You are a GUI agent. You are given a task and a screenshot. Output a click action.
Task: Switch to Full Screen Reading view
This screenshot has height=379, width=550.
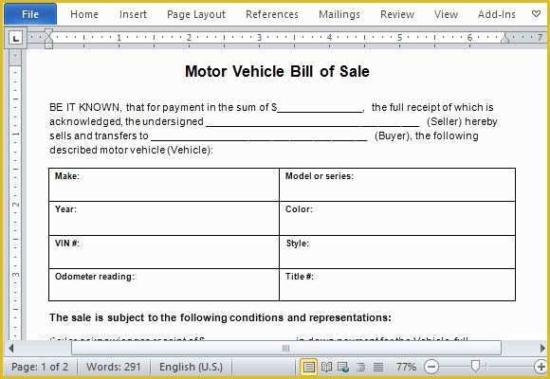(326, 367)
